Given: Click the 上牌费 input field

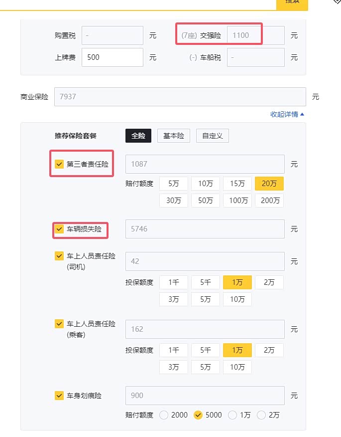Looking at the screenshot, I should (112, 57).
